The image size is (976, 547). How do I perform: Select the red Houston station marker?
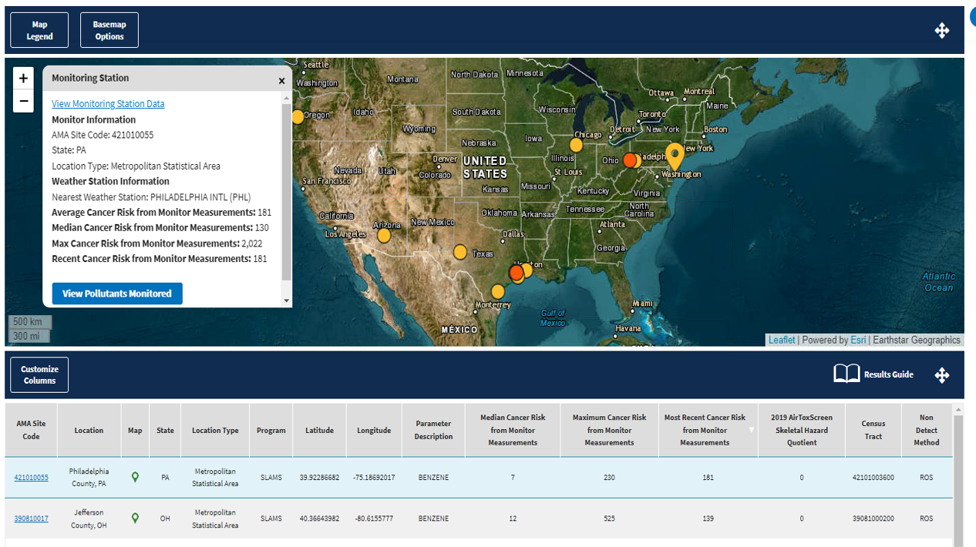pos(517,273)
